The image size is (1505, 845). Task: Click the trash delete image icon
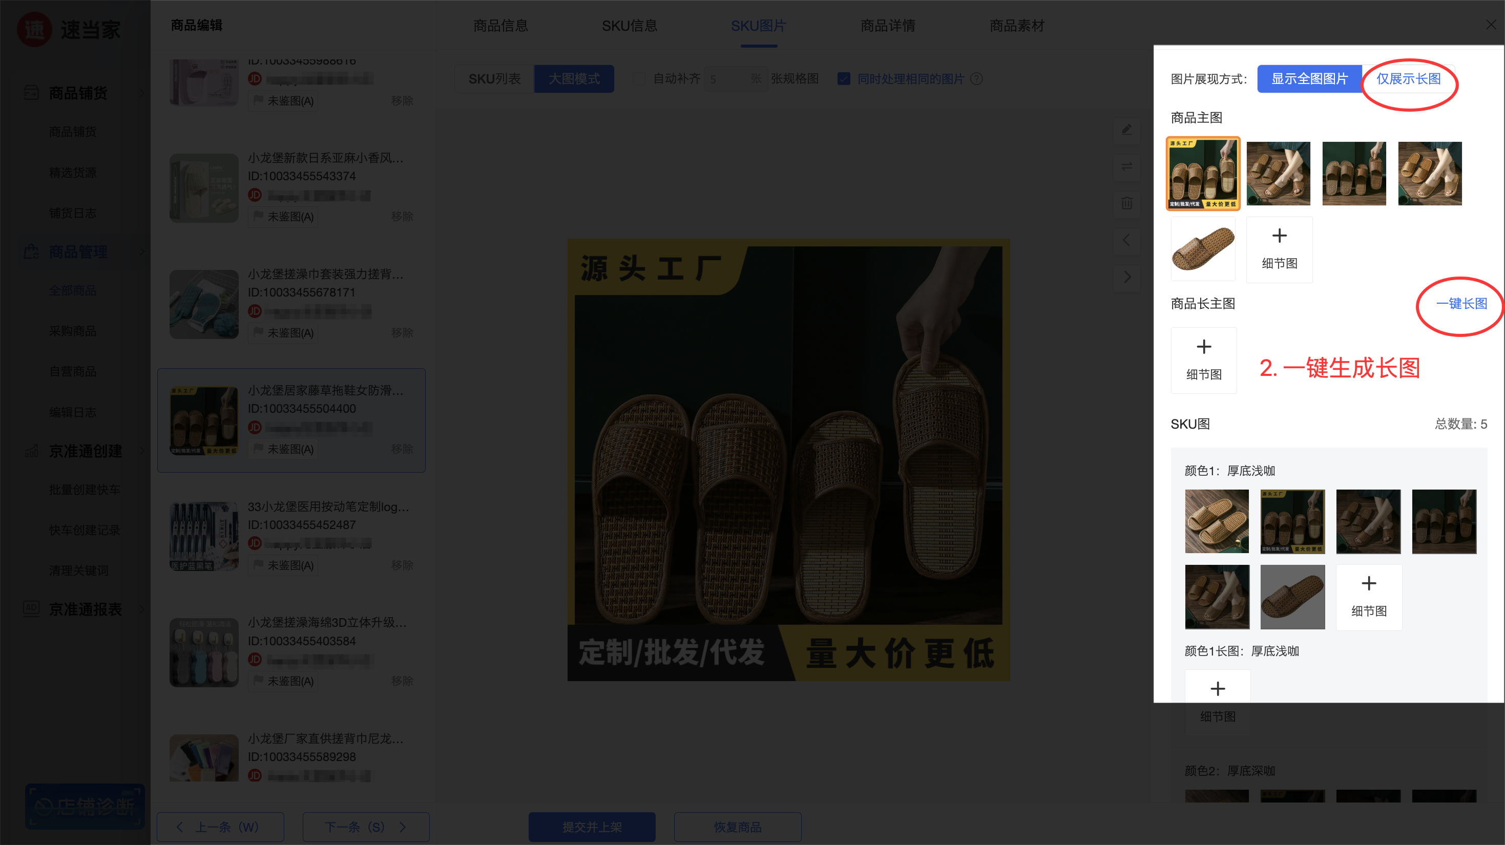[x=1127, y=203]
